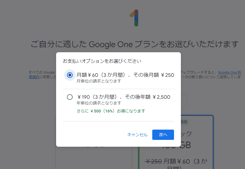245x169 pixels.
Task: Open the Google One 利用 terms link
Action: pos(230,73)
